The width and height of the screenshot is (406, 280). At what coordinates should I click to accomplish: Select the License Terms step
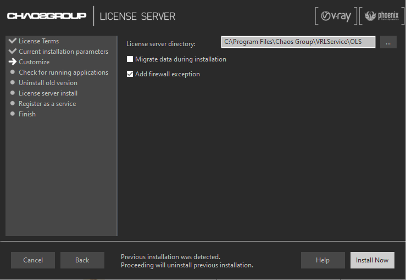[38, 41]
